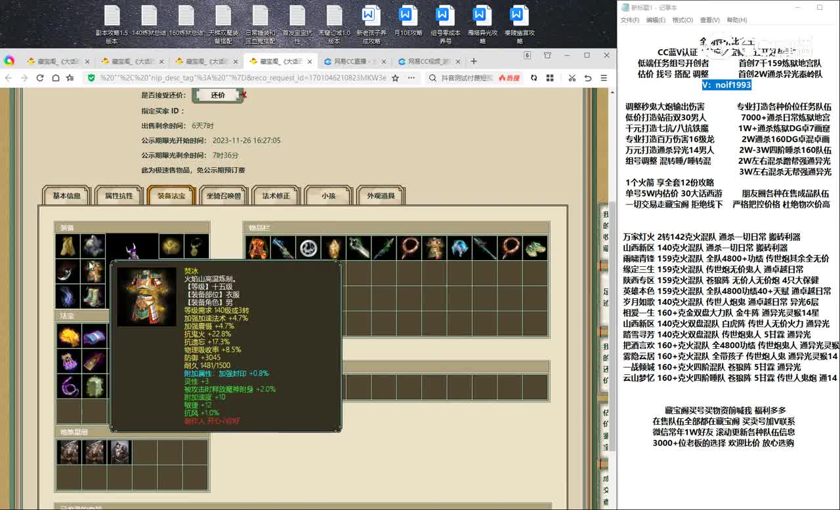Open desktop file 首发宝宝抗性
The height and width of the screenshot is (510, 840).
(297, 24)
